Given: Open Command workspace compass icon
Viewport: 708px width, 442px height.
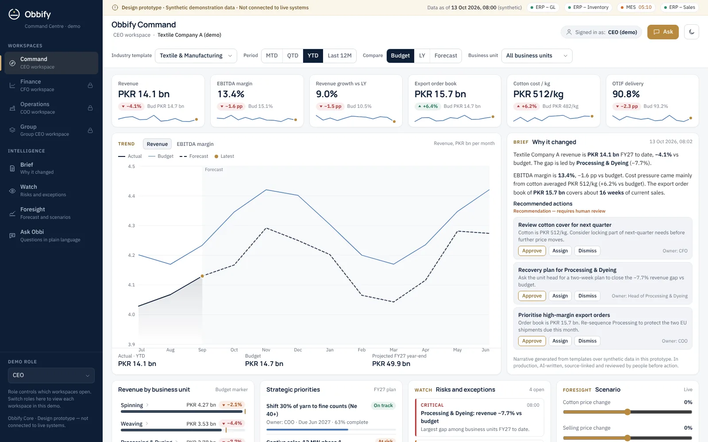Looking at the screenshot, I should [x=12, y=63].
